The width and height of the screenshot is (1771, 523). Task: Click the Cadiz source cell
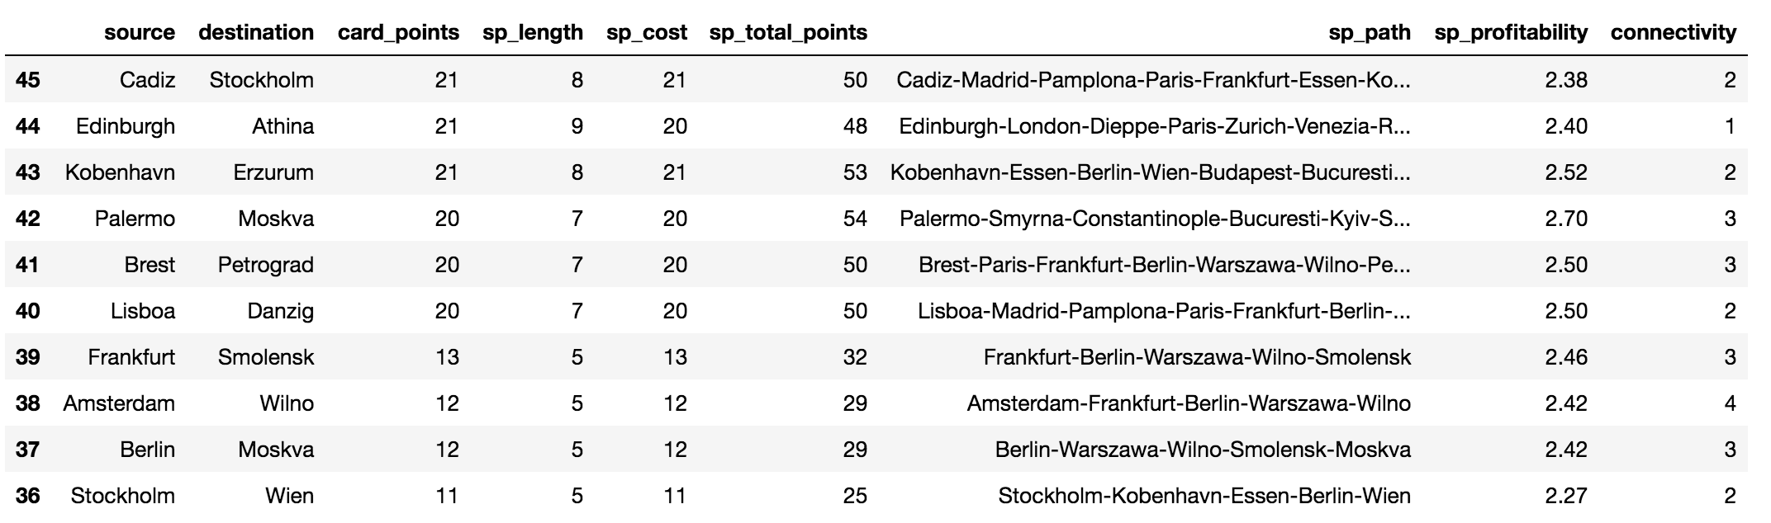pos(147,80)
